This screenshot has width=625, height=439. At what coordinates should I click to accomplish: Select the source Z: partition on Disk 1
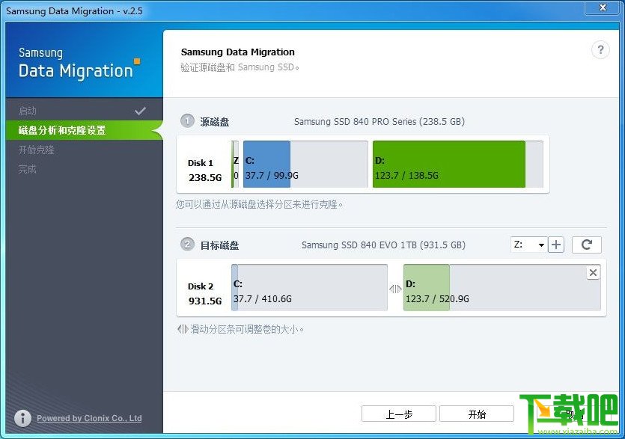coord(235,164)
